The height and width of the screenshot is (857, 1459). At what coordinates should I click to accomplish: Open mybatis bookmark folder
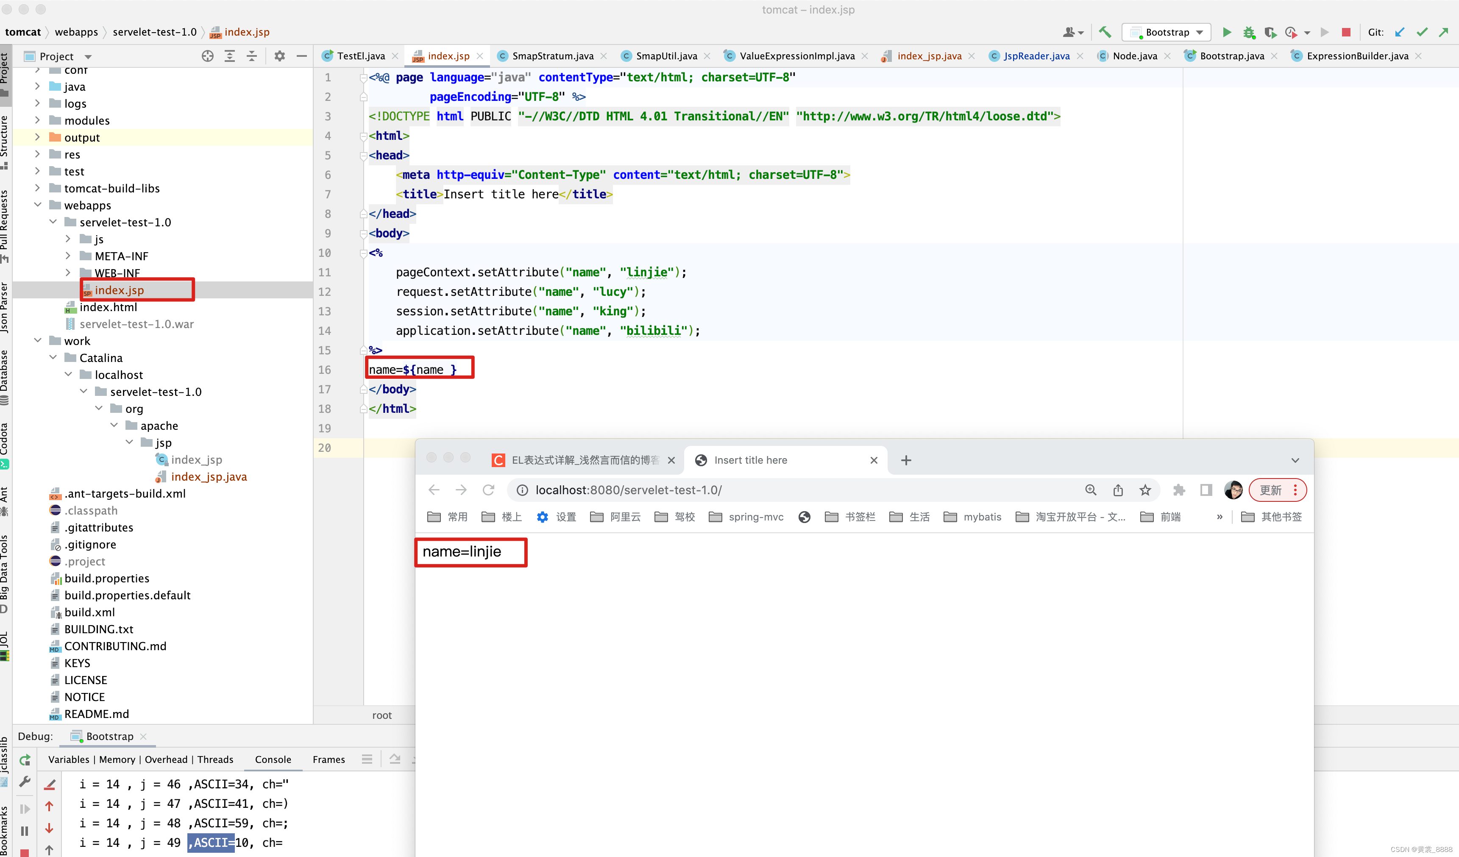(972, 517)
